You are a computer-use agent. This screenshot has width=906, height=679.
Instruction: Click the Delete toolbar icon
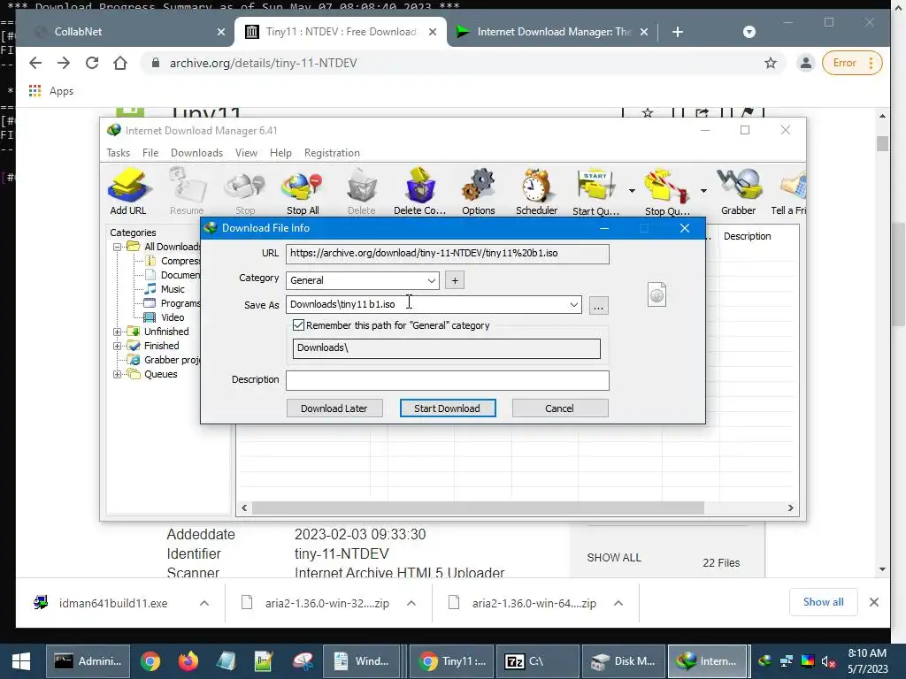[x=362, y=192]
